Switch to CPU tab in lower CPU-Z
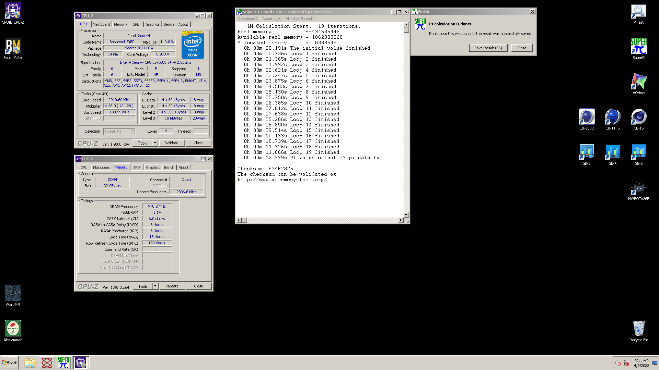 84,168
